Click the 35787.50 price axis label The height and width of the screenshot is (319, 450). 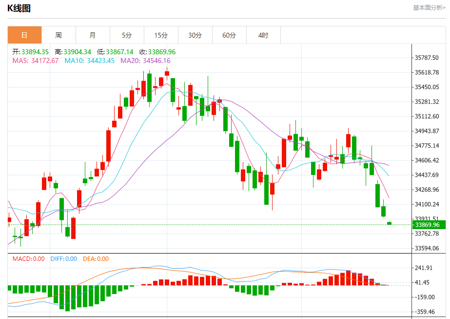pyautogui.click(x=427, y=58)
